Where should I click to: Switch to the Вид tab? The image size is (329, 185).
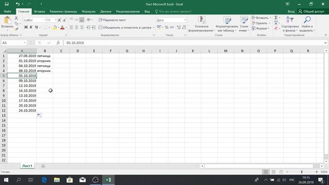point(147,11)
